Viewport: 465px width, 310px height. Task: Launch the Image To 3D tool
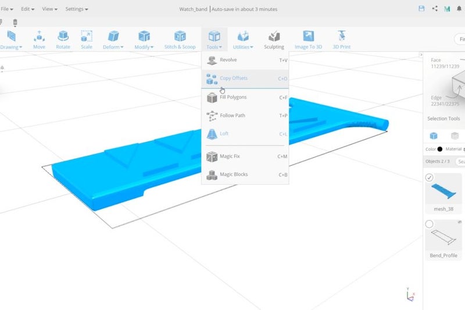[x=308, y=40]
